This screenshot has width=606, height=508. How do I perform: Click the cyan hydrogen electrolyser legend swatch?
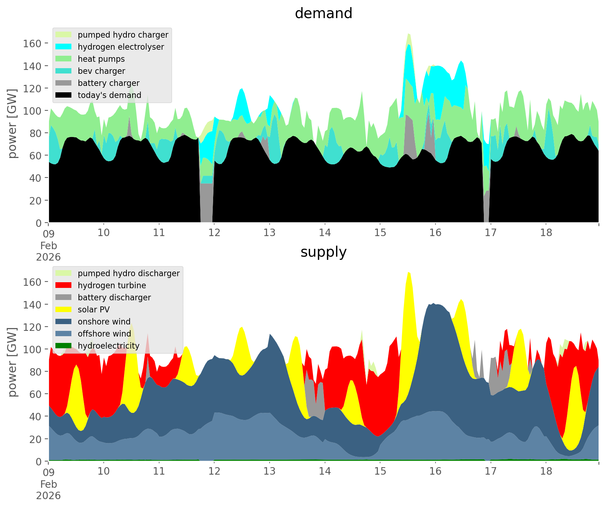64,47
